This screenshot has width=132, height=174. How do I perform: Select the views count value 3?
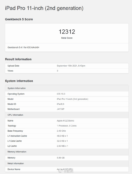57,71
